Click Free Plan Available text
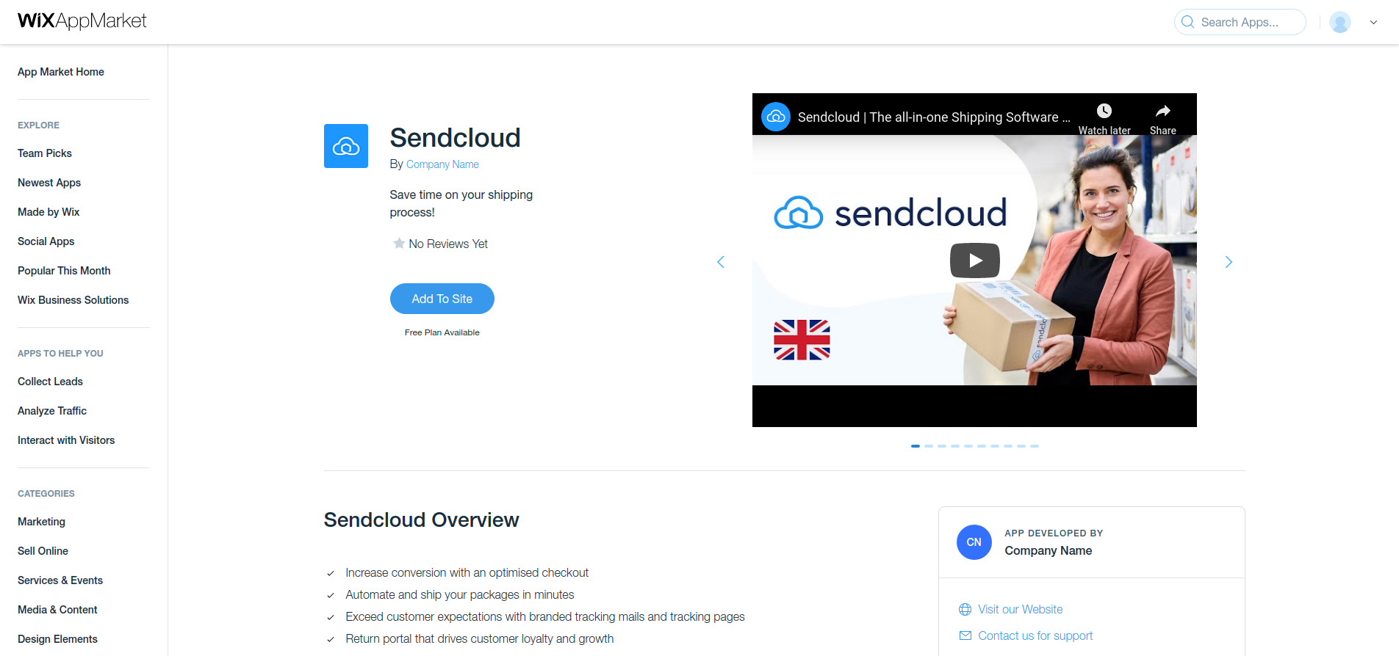This screenshot has width=1399, height=656. 442,332
